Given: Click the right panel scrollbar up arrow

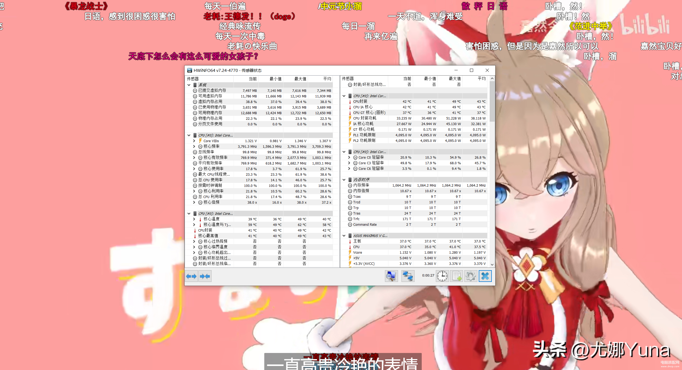Looking at the screenshot, I should [x=492, y=79].
